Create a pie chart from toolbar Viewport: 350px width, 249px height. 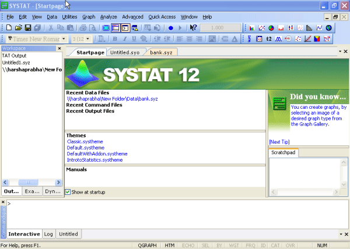[271, 28]
